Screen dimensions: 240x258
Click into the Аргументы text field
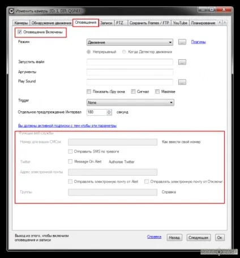pos(130,72)
